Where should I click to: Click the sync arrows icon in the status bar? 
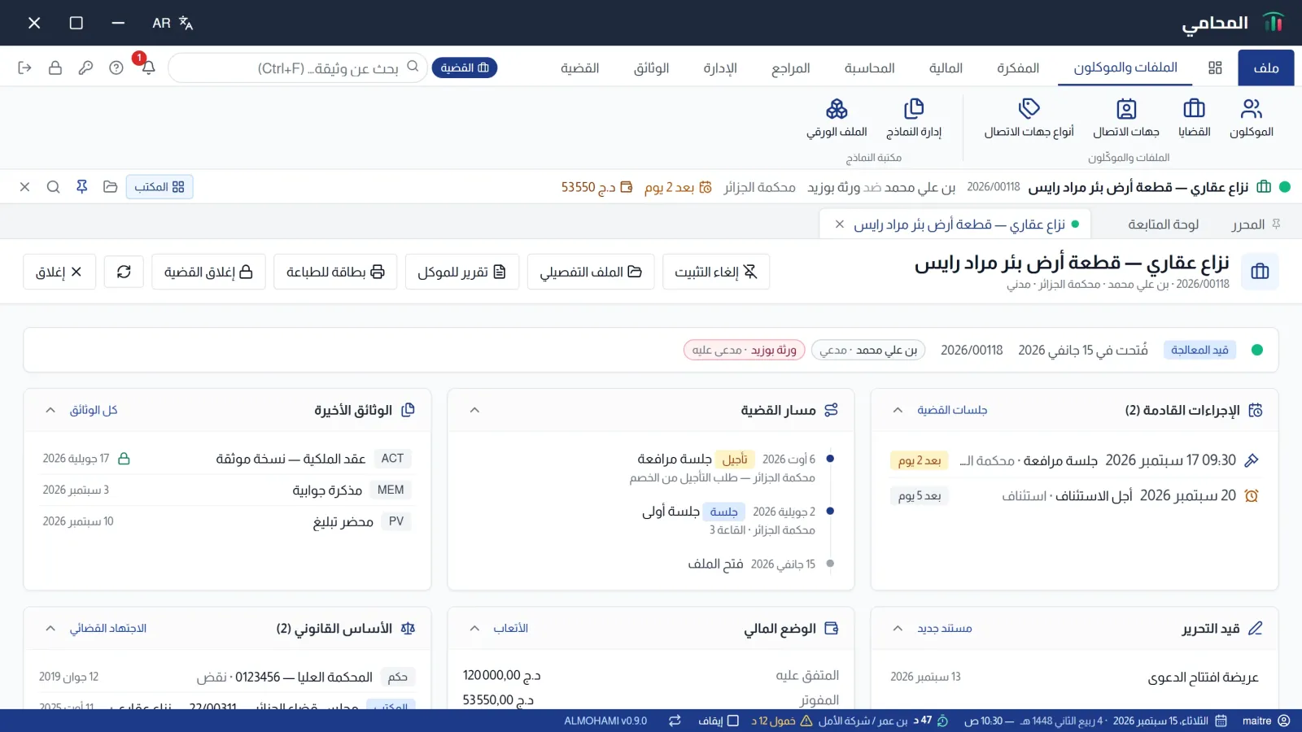675,721
